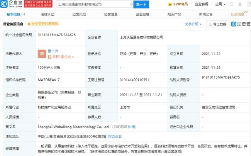Screen dimensions: 251x156
Task: Select the registered address text
Action: [72, 136]
